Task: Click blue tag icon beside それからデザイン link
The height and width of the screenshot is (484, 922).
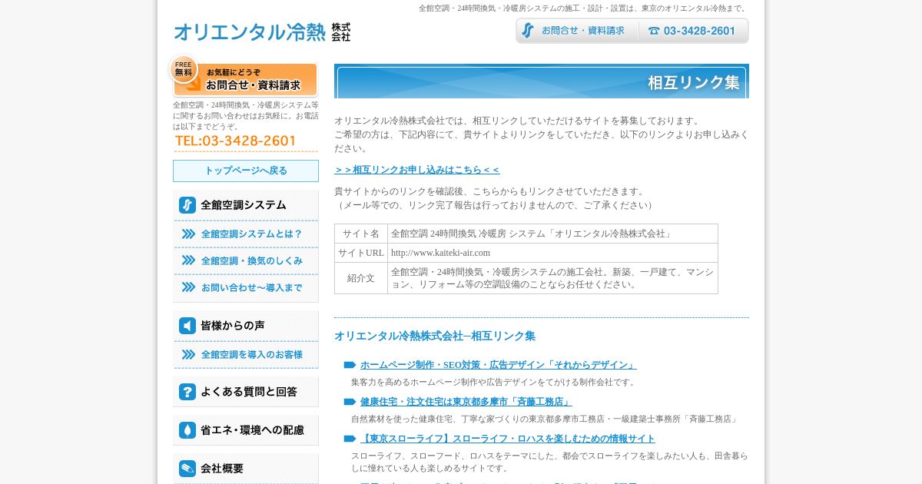Action: [x=350, y=365]
